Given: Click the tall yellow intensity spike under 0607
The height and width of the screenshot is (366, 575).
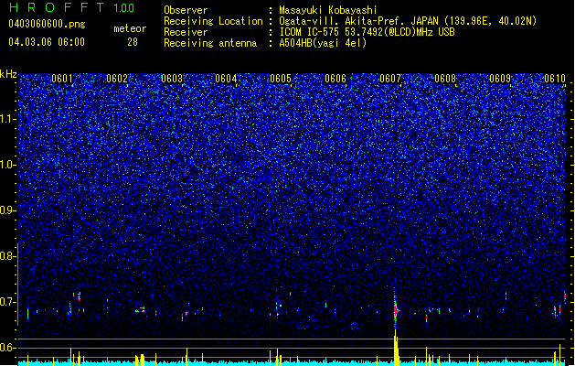Looking at the screenshot, I should (x=396, y=348).
